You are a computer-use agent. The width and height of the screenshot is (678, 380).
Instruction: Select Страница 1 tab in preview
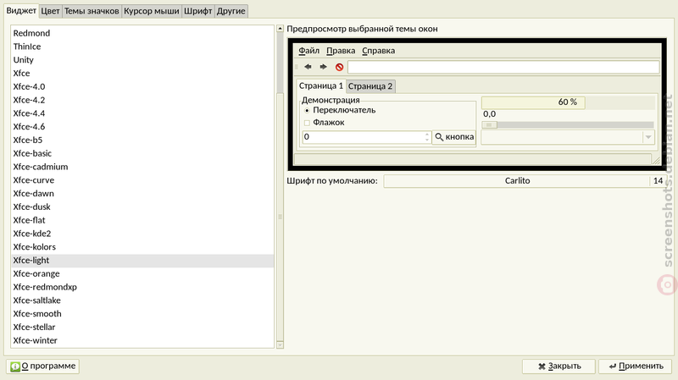[x=321, y=85]
